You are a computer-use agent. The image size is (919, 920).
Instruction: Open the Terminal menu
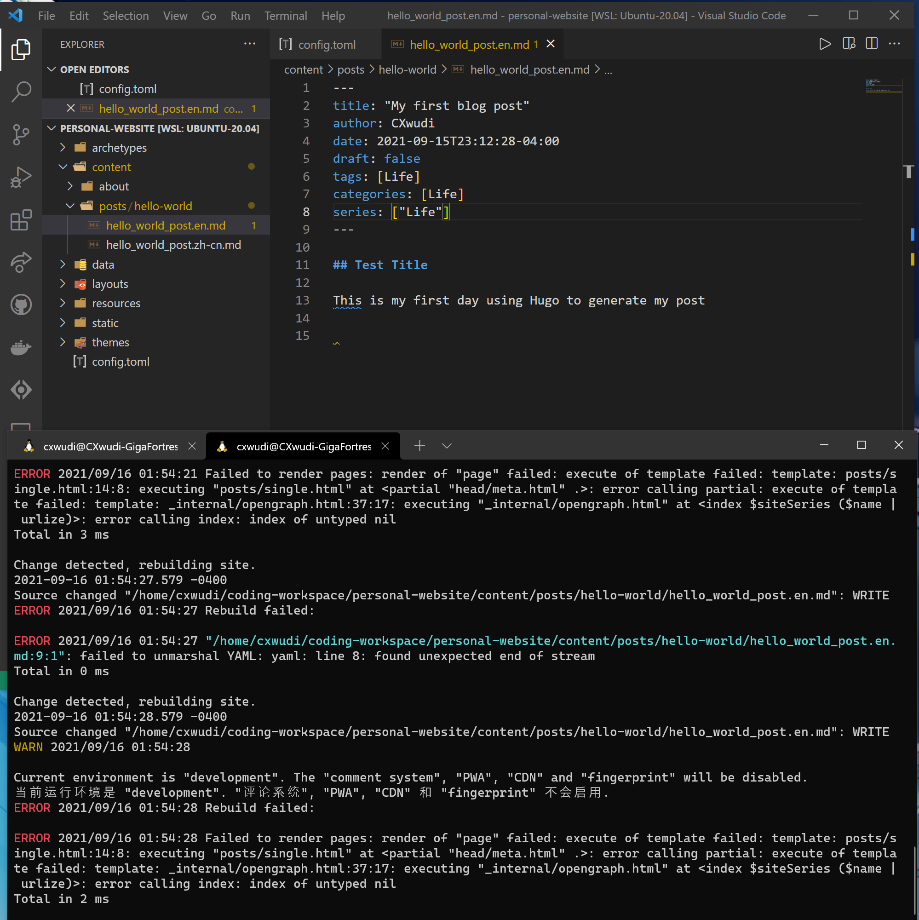point(286,15)
